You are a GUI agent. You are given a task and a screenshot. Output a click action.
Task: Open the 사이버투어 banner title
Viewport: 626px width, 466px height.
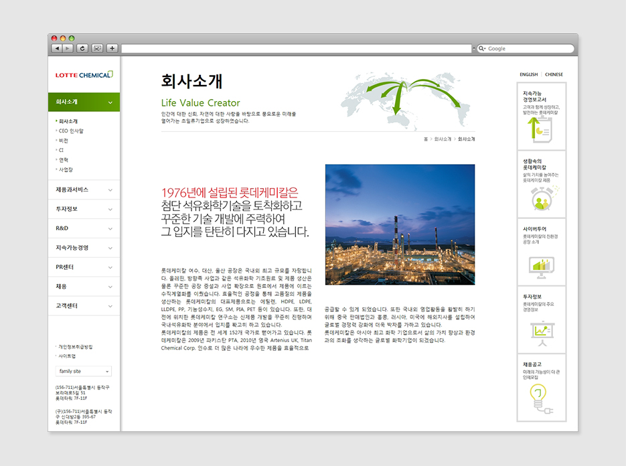pyautogui.click(x=534, y=229)
